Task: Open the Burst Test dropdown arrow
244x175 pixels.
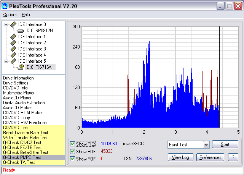Action: (x=206, y=144)
